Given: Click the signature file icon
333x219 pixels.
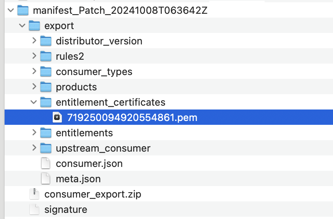Looking at the screenshot, I should (x=34, y=209).
